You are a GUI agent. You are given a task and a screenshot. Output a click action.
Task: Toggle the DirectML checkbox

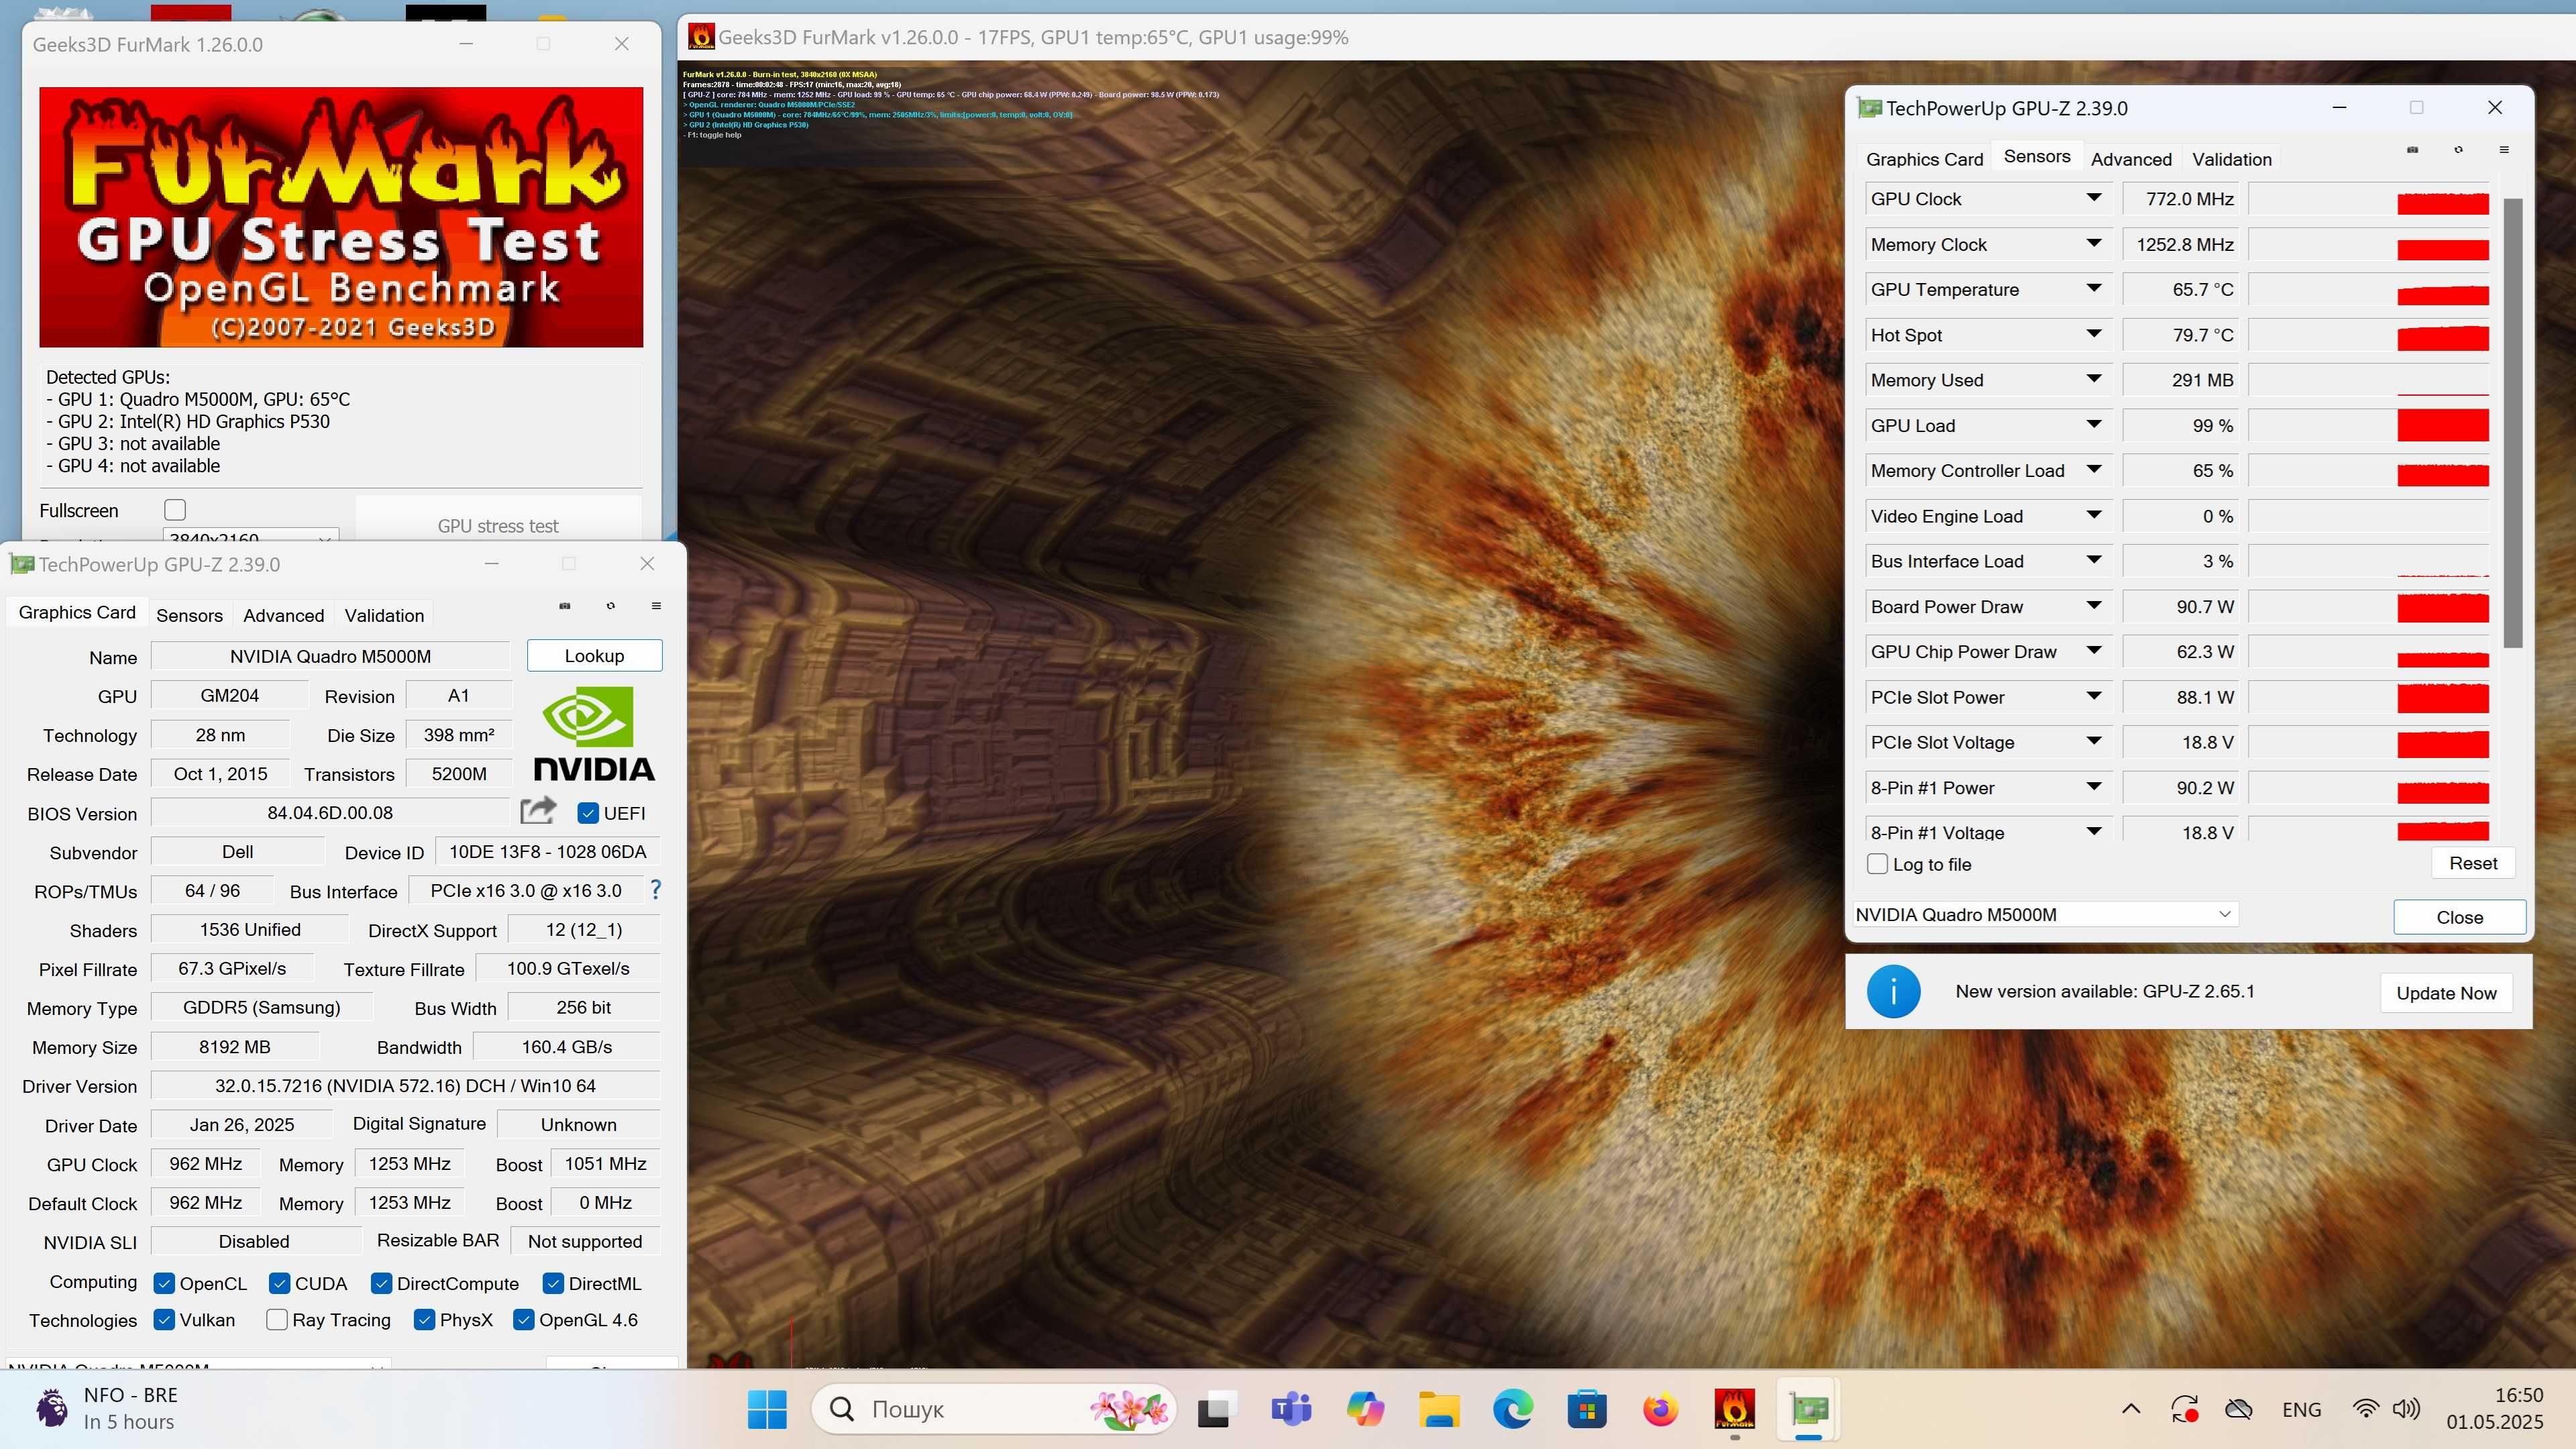553,1283
